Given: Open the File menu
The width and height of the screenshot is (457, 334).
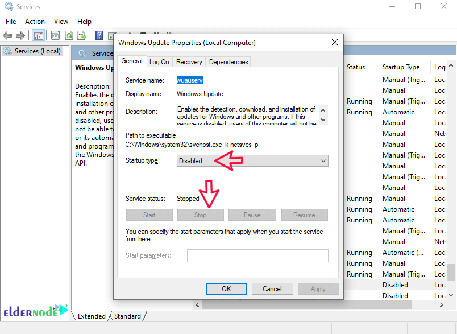Looking at the screenshot, I should click(x=11, y=22).
